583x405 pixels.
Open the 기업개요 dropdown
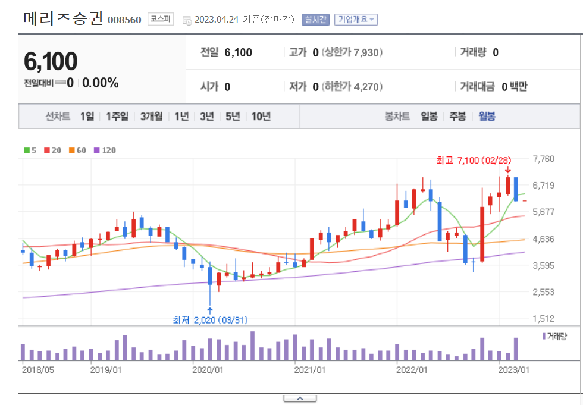[356, 19]
